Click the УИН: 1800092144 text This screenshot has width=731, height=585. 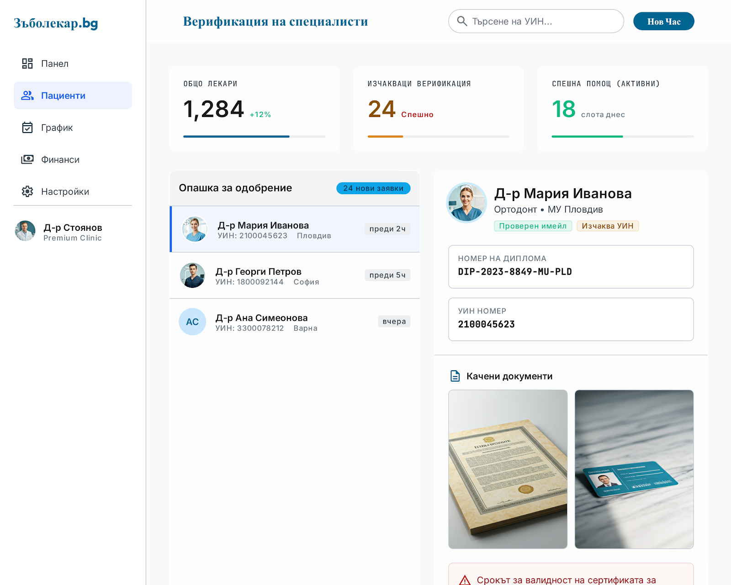pyautogui.click(x=249, y=282)
